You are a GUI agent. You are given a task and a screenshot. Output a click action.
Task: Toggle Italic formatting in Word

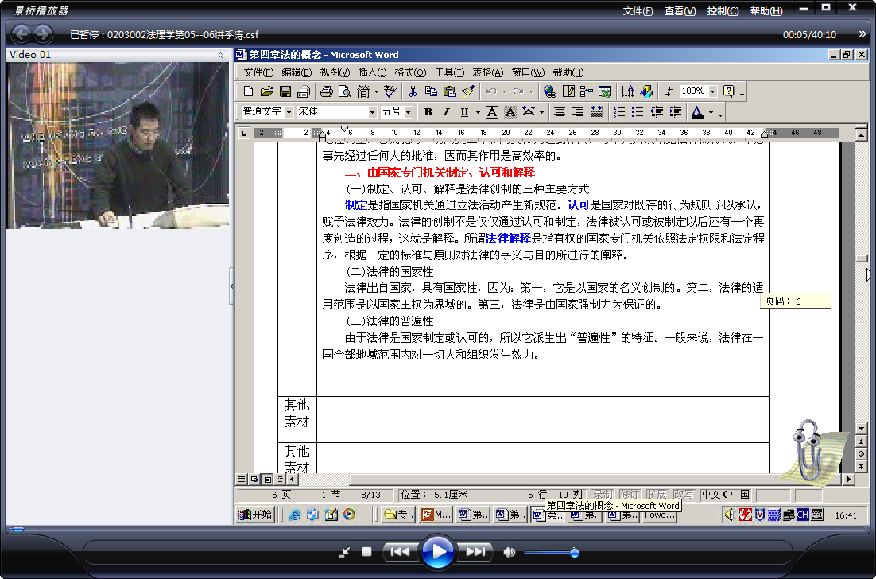[446, 112]
